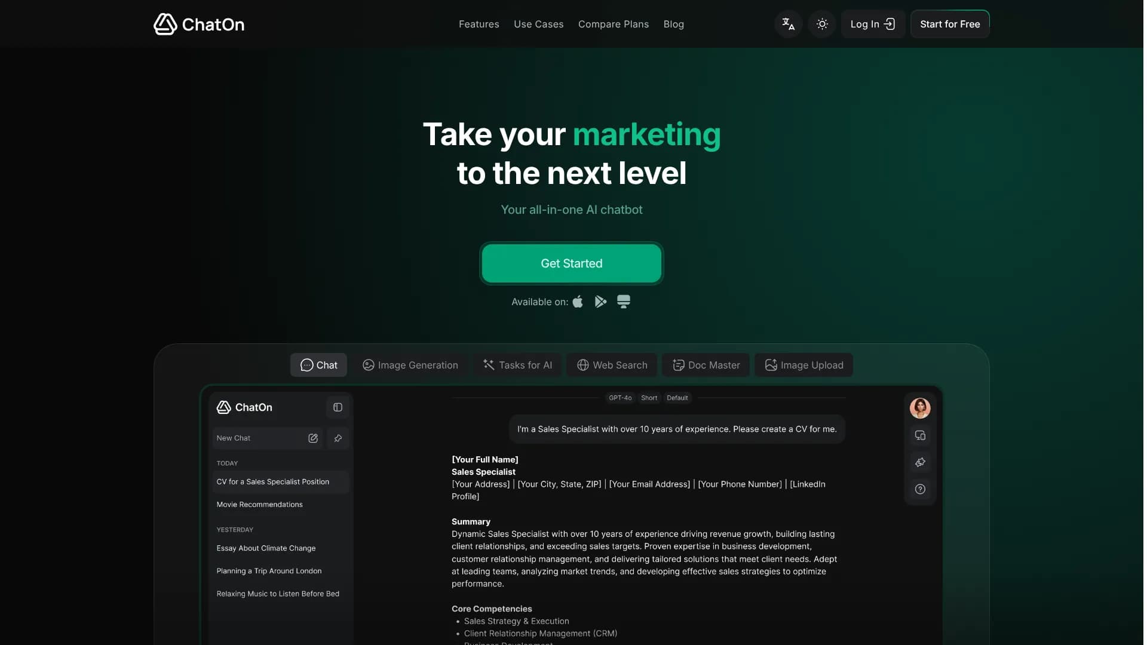Select the Chat tab
This screenshot has width=1147, height=645.
click(x=319, y=365)
